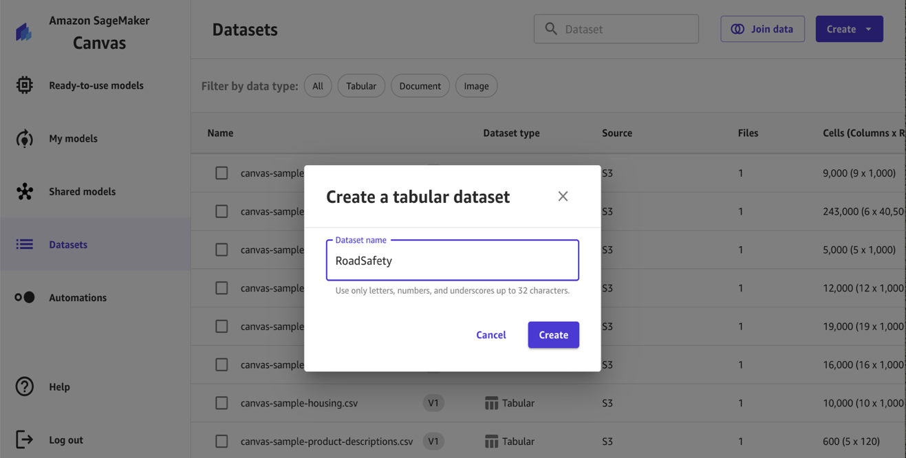Open My models icon in sidebar
Image resolution: width=906 pixels, height=458 pixels.
tap(25, 138)
